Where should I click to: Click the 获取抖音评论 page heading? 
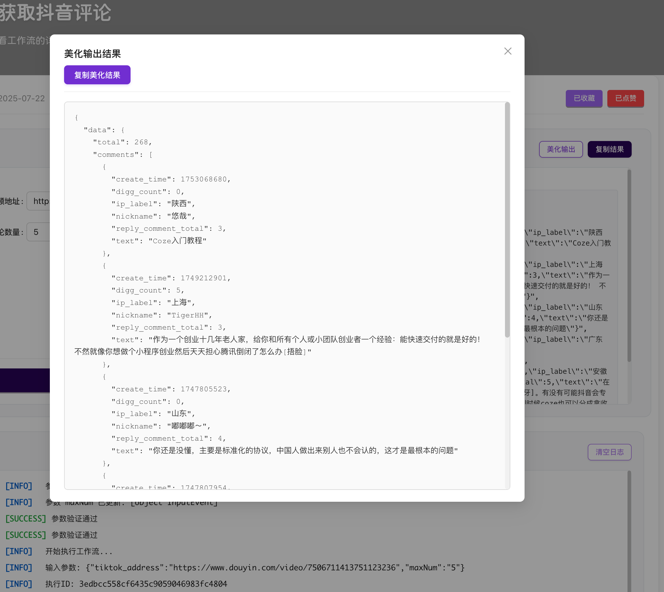tap(55, 13)
